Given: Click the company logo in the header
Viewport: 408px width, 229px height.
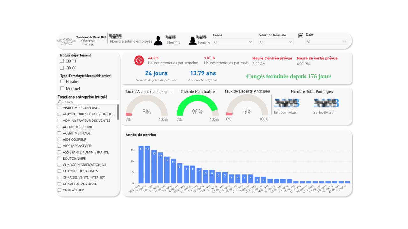Looking at the screenshot, I should (66, 41).
